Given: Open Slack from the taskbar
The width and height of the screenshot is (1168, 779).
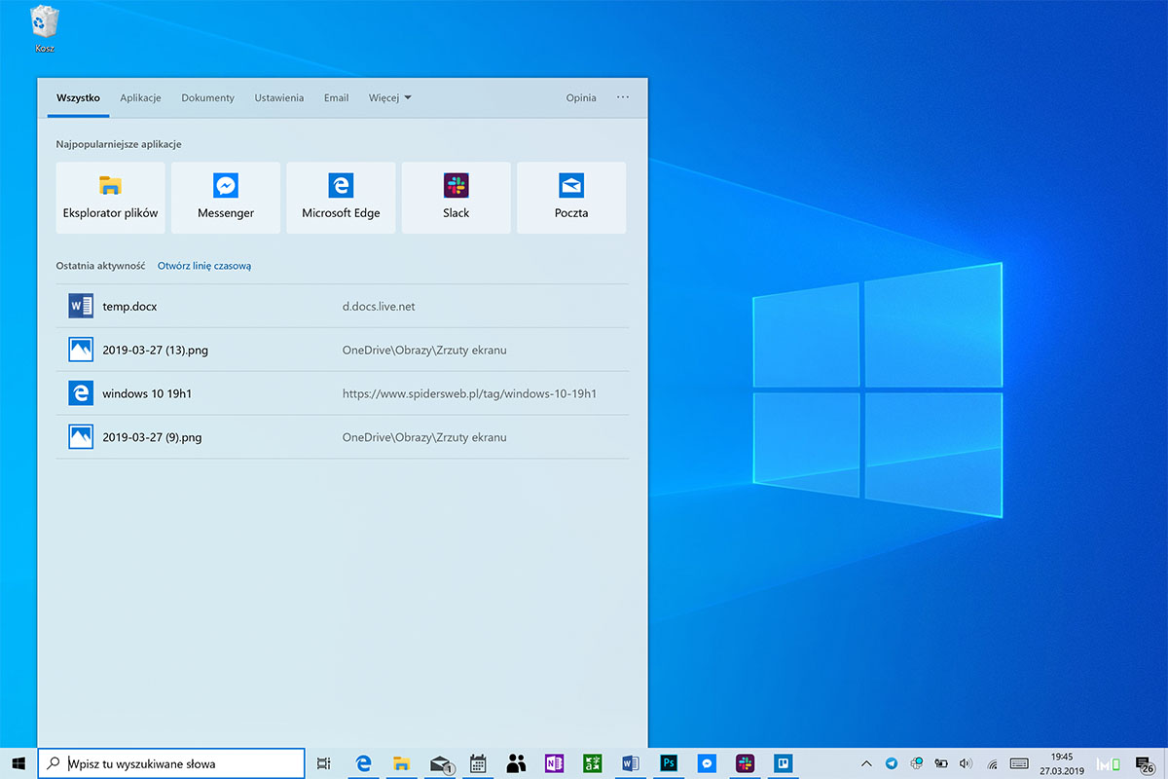Looking at the screenshot, I should pyautogui.click(x=746, y=763).
